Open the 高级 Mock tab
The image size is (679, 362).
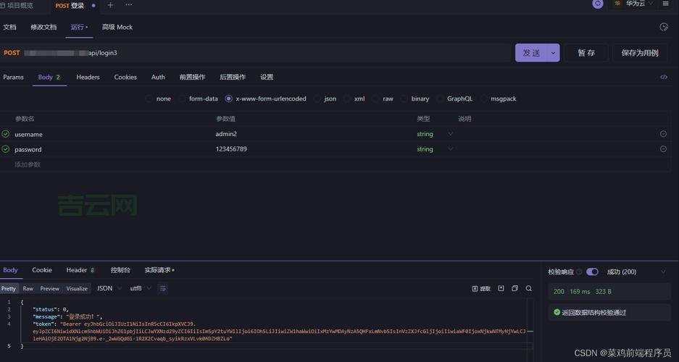pyautogui.click(x=117, y=28)
